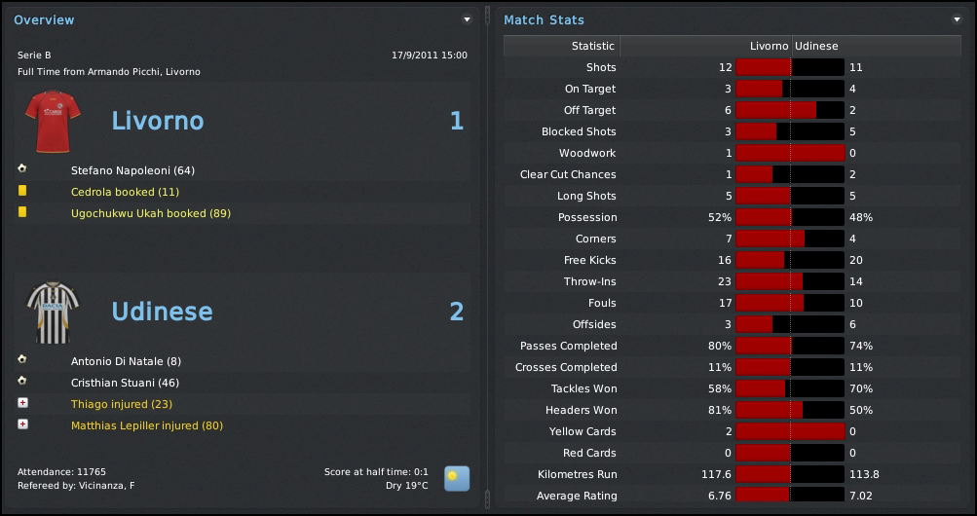Click injury icon next to Thiago

click(x=22, y=403)
